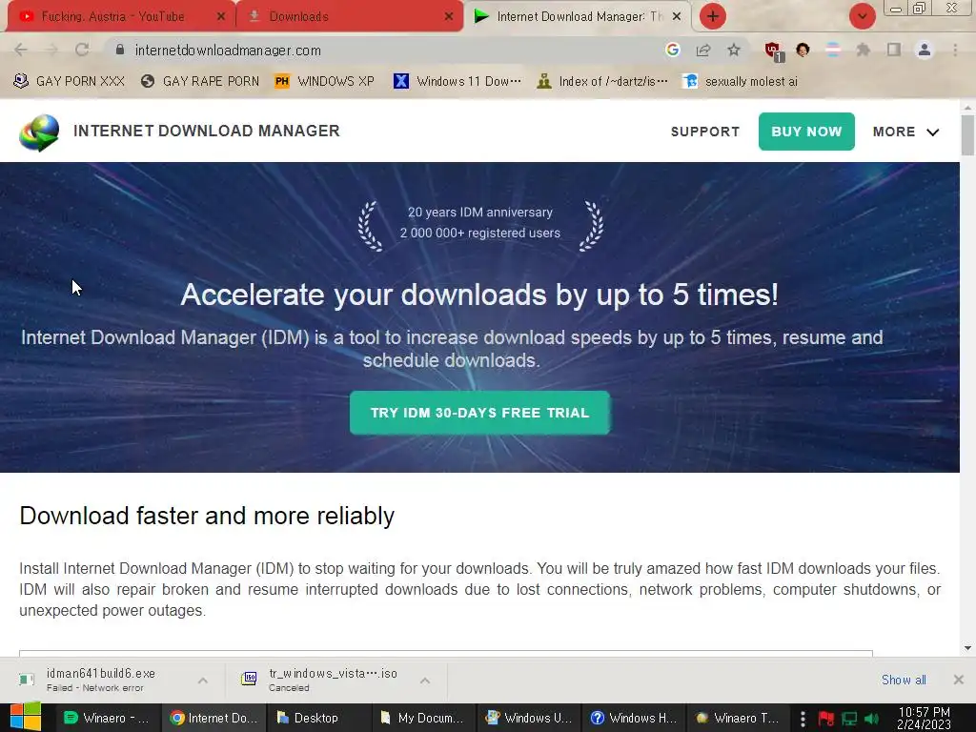
Task: Click the red flag tray icon
Action: pyautogui.click(x=826, y=719)
